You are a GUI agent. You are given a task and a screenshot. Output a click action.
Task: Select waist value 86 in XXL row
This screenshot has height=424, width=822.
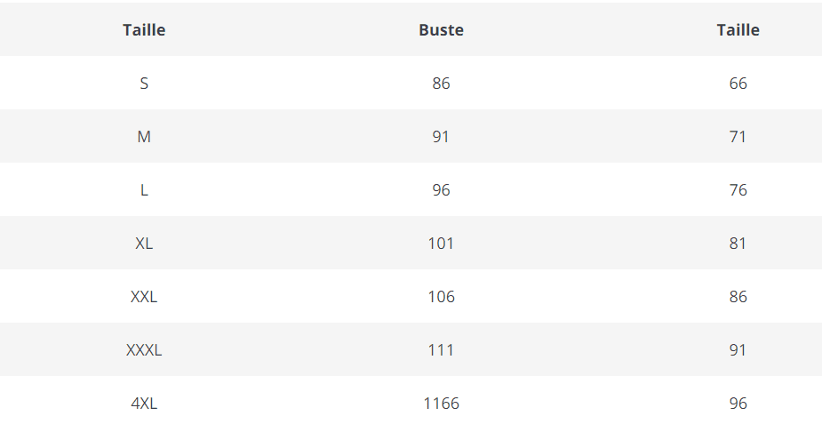(x=738, y=297)
